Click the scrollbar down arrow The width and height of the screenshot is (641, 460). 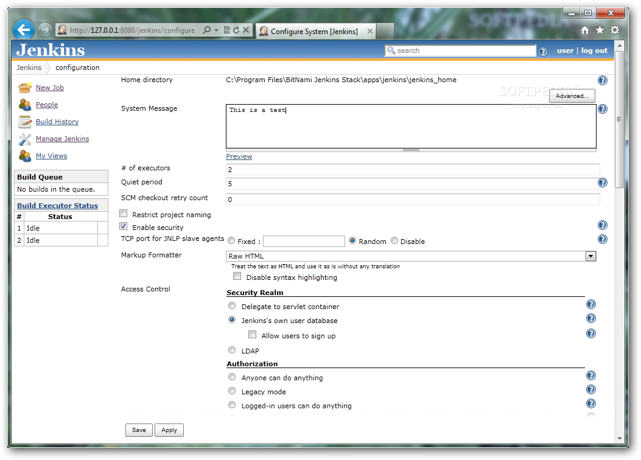tap(619, 438)
